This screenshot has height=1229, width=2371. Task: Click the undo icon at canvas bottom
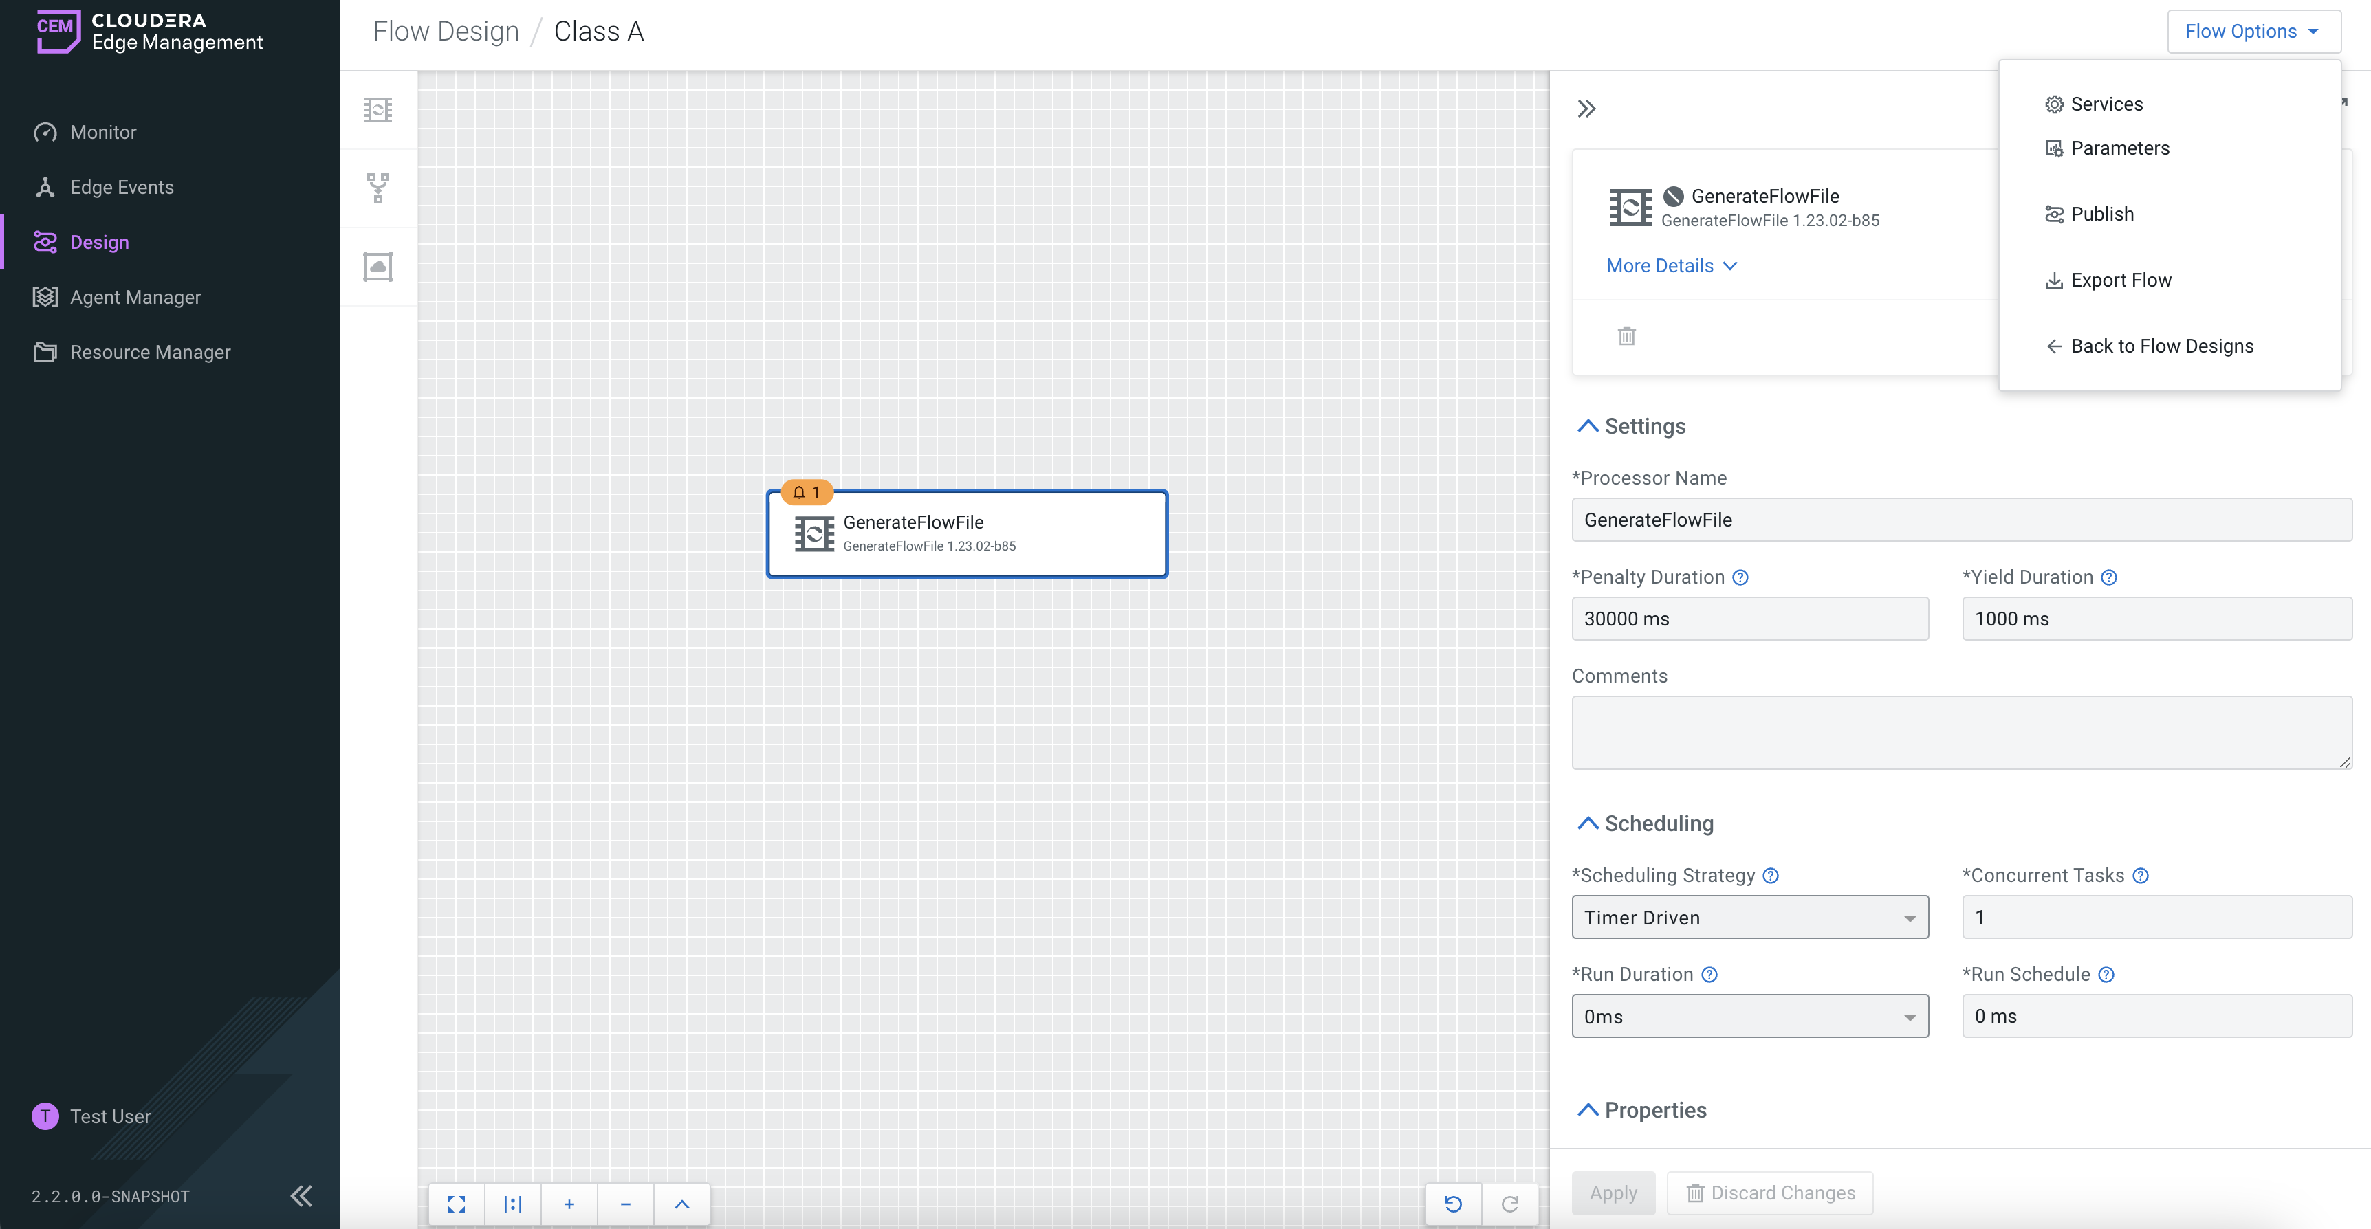[1454, 1204]
